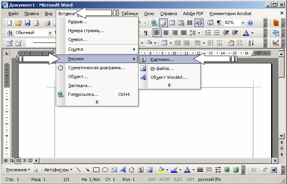
Task: Open the Таблица menu
Action: pyautogui.click(x=130, y=14)
